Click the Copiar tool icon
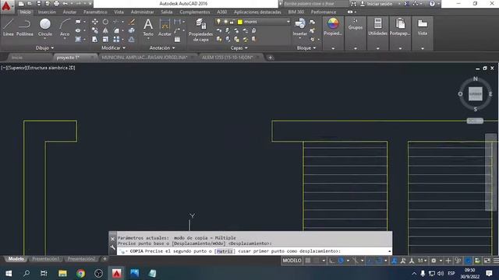 click(x=95, y=30)
